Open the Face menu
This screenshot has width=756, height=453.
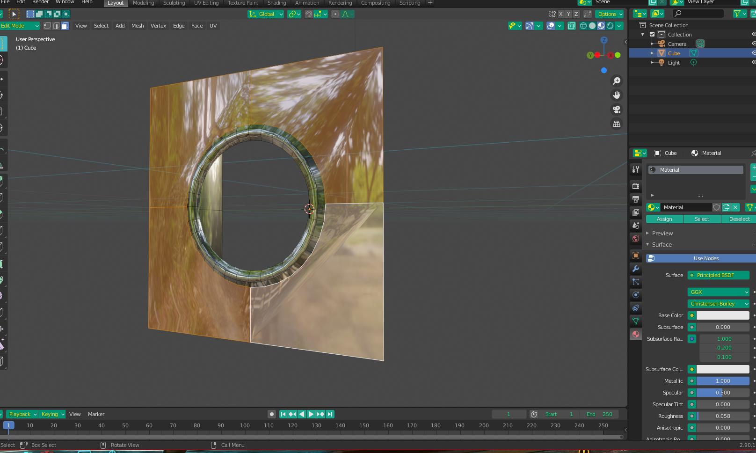click(x=197, y=26)
